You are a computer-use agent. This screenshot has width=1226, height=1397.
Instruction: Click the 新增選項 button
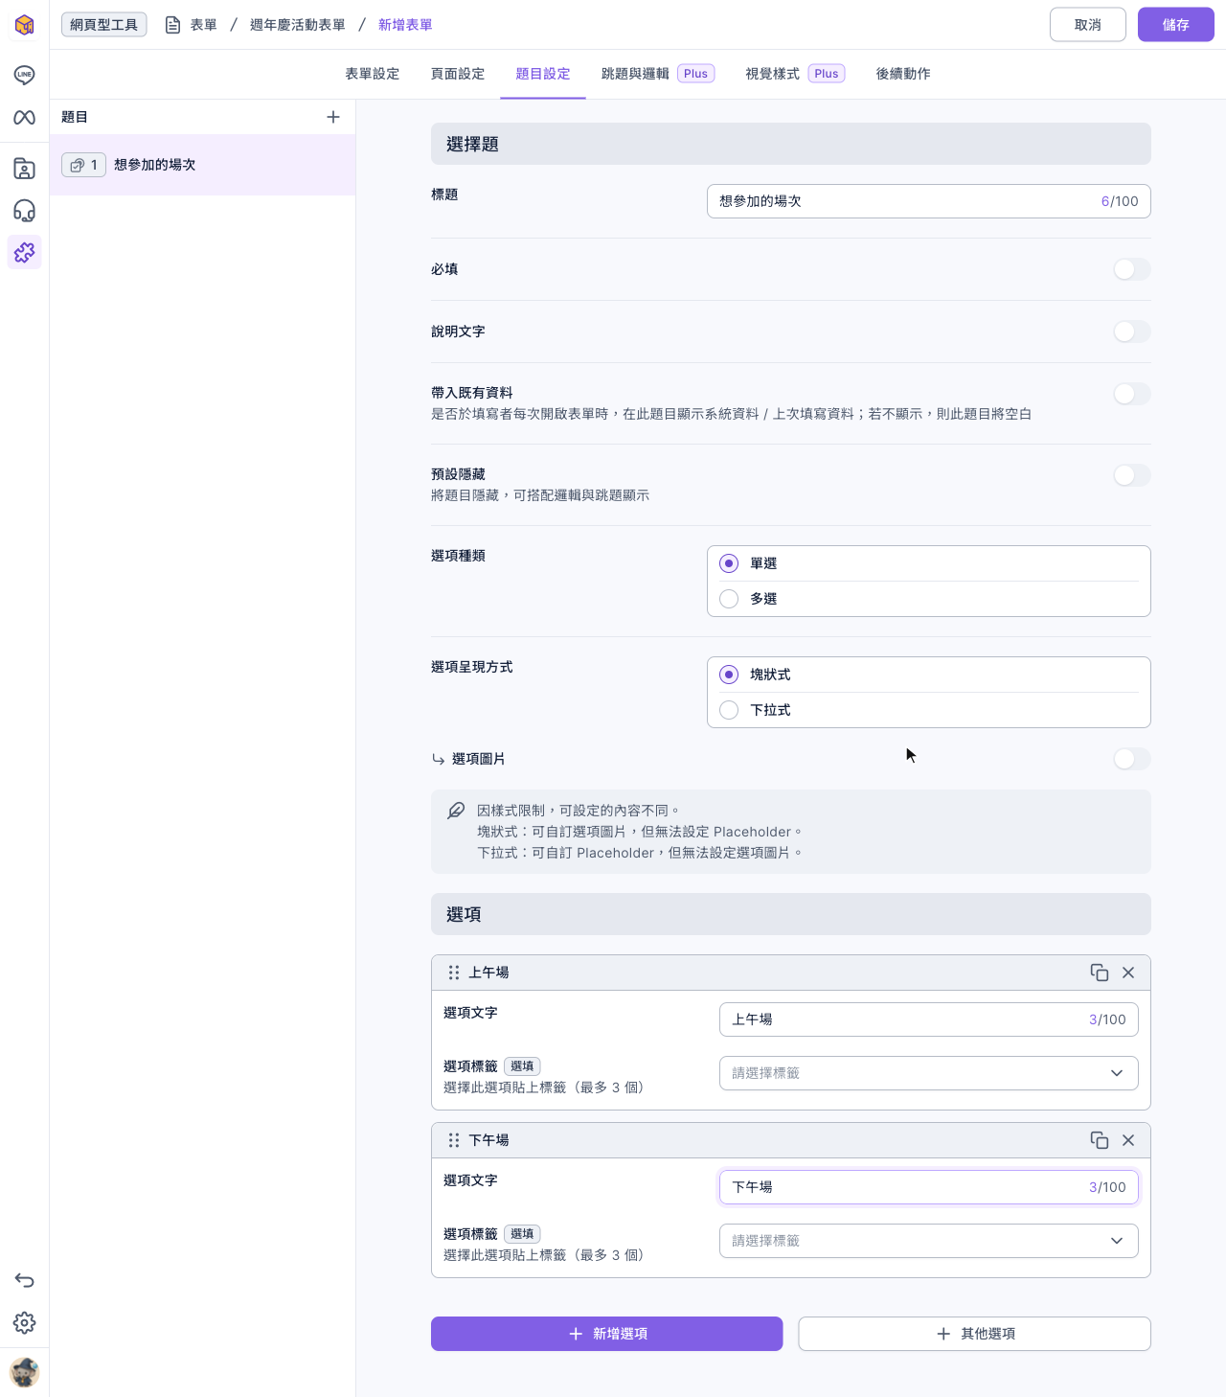607,1334
